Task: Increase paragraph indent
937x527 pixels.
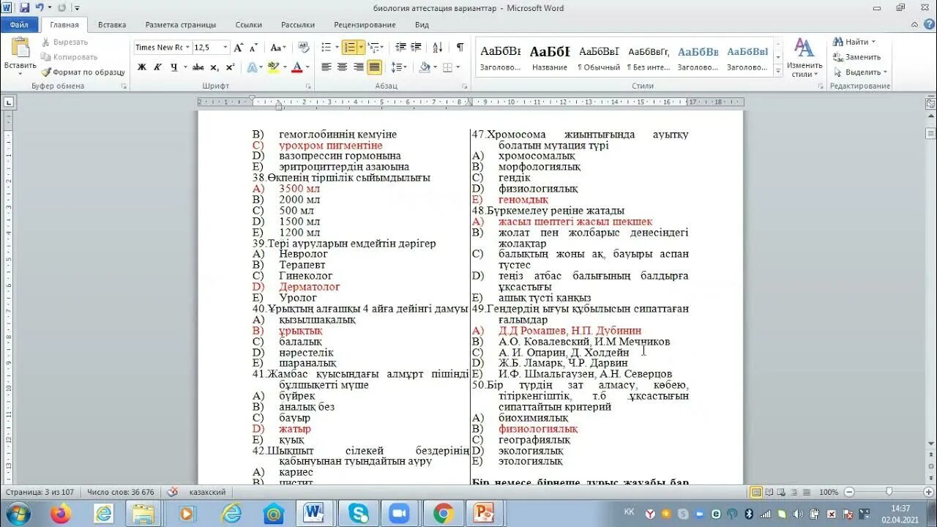Action: tap(416, 48)
